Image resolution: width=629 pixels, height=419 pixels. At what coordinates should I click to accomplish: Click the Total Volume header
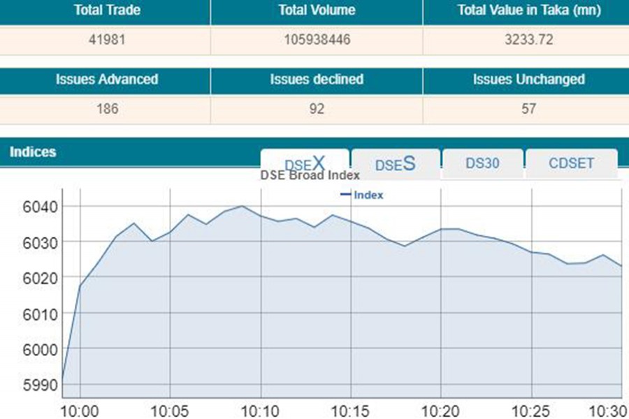[317, 10]
